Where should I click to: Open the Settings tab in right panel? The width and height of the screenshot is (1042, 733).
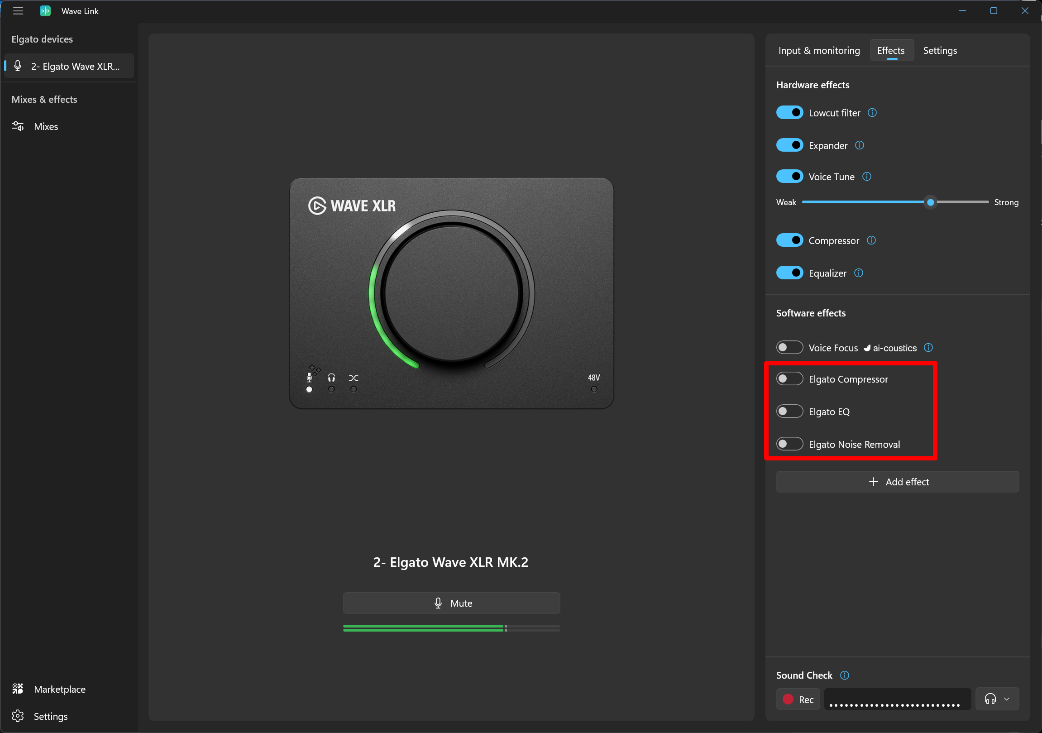939,50
